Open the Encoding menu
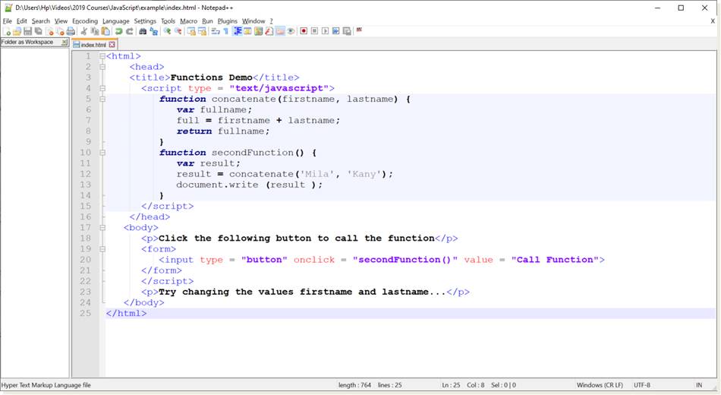This screenshot has height=395, width=721. click(85, 21)
